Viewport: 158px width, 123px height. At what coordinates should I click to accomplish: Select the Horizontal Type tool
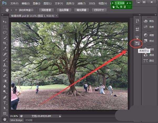click(x=5, y=102)
